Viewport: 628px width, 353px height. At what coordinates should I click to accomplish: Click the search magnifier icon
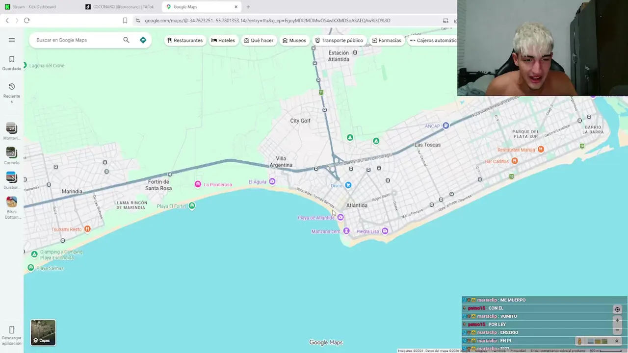pos(126,40)
